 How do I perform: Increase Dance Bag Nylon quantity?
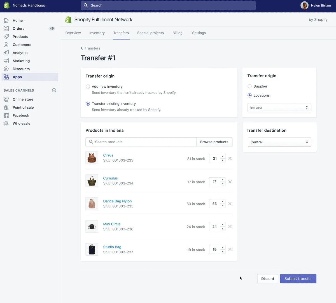point(223,202)
